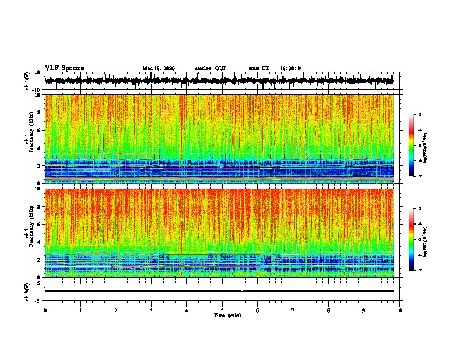
Task: Click time axis tick label "4"
Action: tap(187, 310)
